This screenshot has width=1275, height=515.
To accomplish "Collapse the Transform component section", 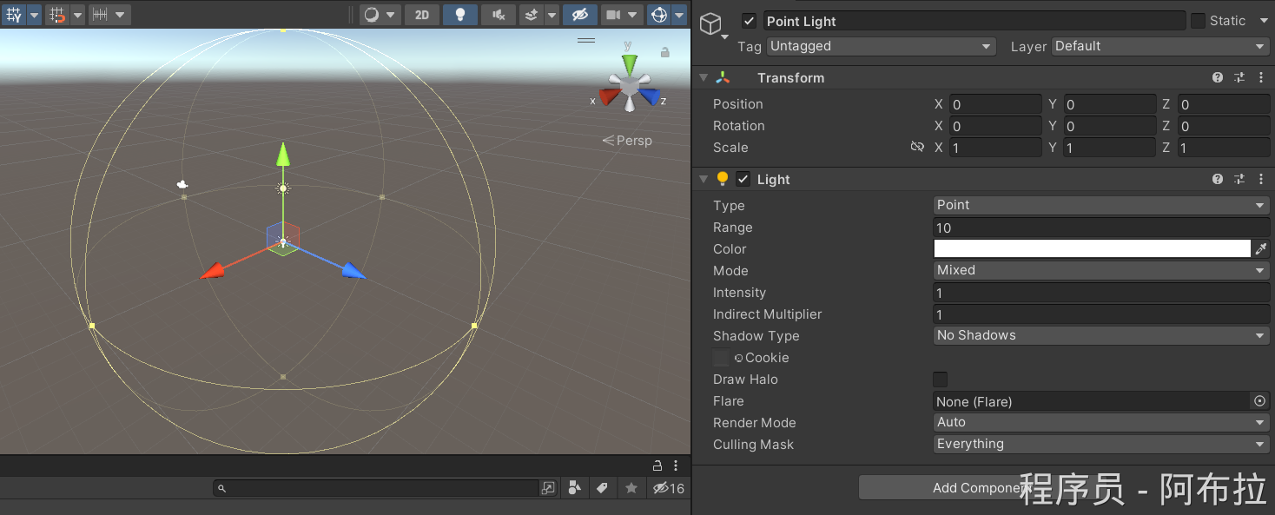I will tap(704, 78).
